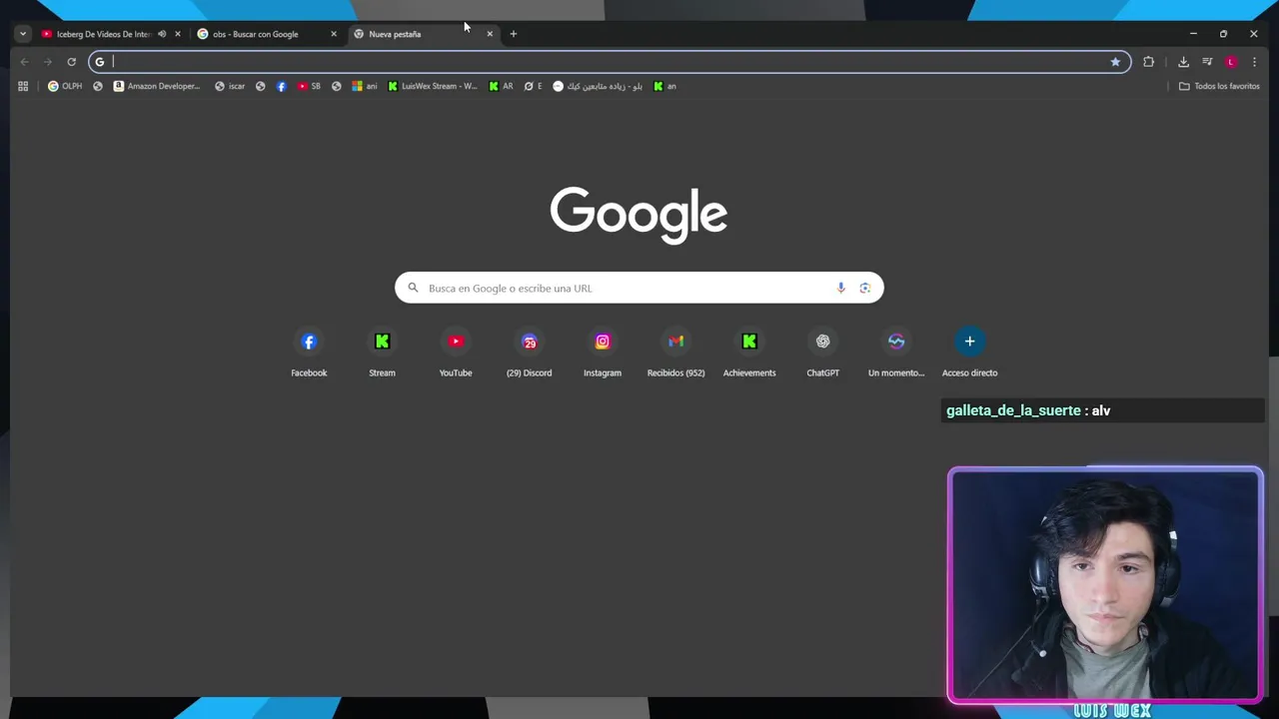Start voice search with microphone icon
Viewport: 1279px width, 719px height.
click(840, 288)
